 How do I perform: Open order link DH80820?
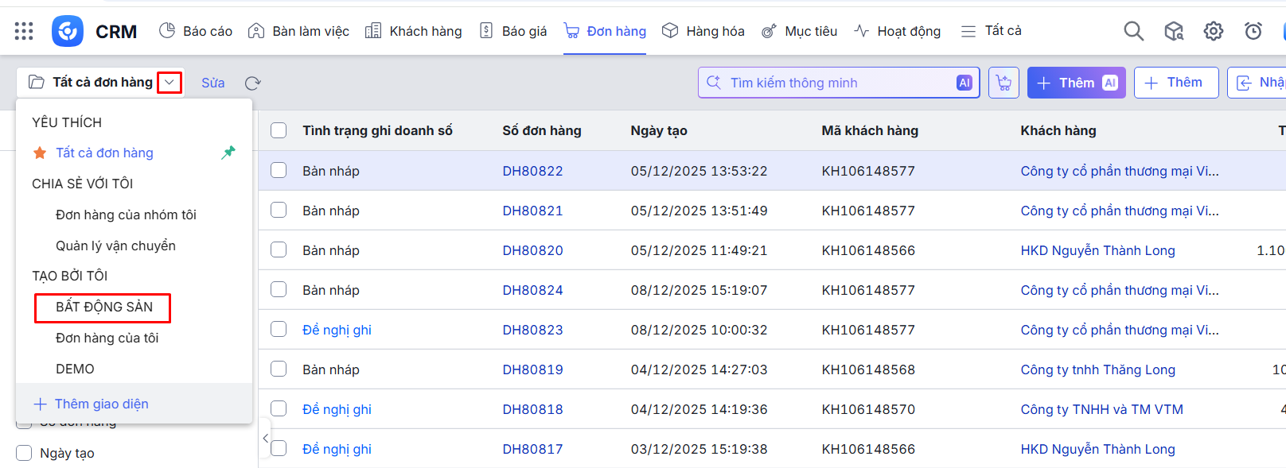[532, 250]
